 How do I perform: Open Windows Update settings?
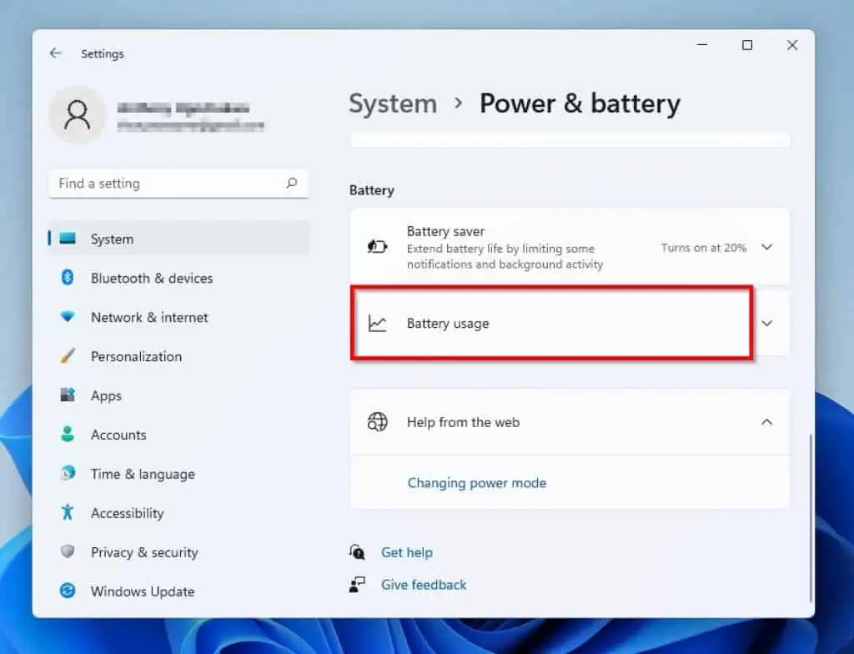[x=142, y=591]
